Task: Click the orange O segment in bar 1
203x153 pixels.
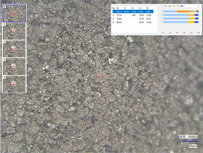Action: tap(184, 11)
